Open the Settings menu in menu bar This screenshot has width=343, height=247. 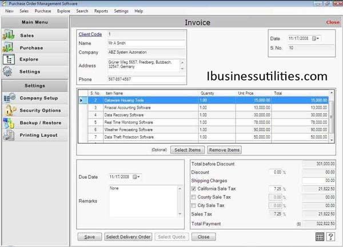click(121, 11)
